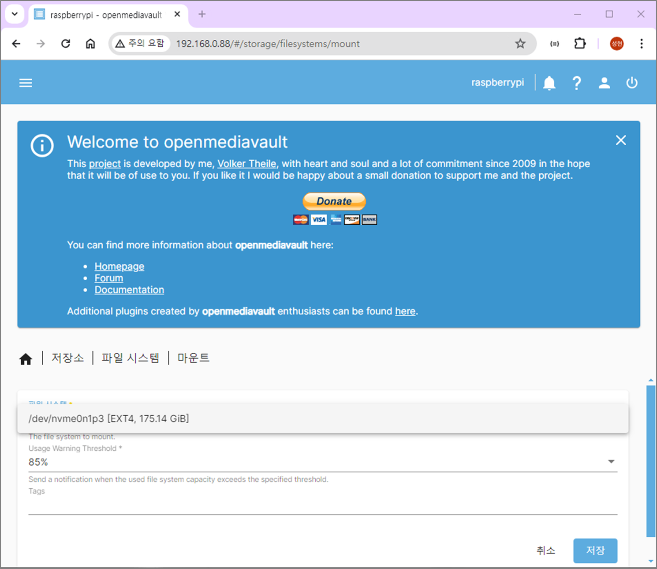Screen dimensions: 657x569
Task: Click the info icon in the welcome banner
Action: (x=42, y=145)
